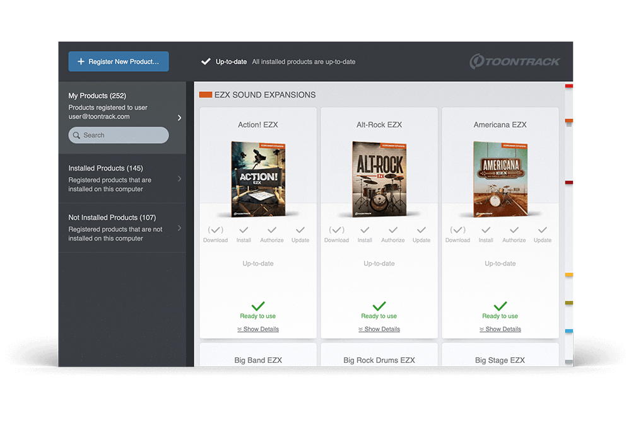The height and width of the screenshot is (429, 631).
Task: Expand Show Details for Action! EZX
Action: [x=258, y=329]
